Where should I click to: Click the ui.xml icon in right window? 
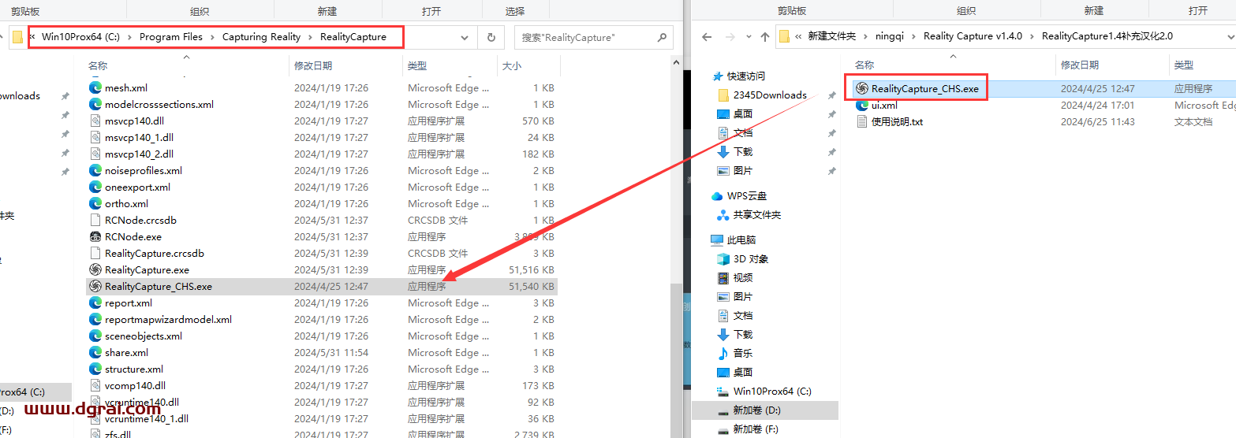[x=862, y=106]
